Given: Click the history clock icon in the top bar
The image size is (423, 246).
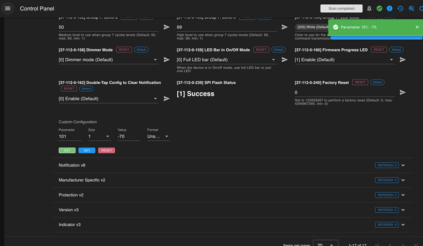Looking at the screenshot, I should pyautogui.click(x=400, y=9).
